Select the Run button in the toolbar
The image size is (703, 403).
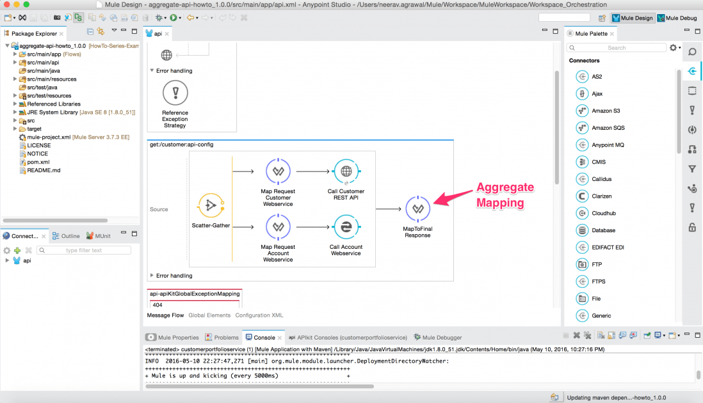point(174,18)
